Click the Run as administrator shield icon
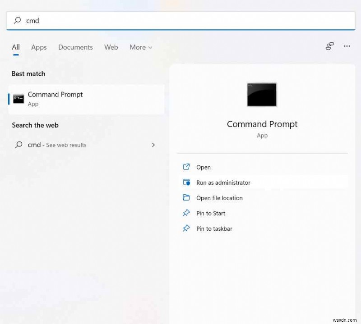Viewport: 361px width, 324px height. [x=186, y=183]
